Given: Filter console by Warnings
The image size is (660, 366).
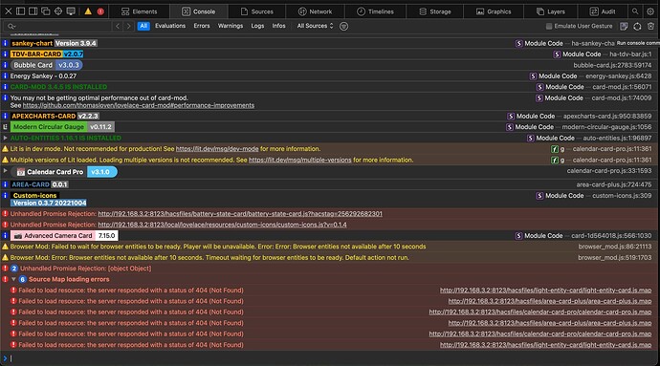Looking at the screenshot, I should [231, 26].
